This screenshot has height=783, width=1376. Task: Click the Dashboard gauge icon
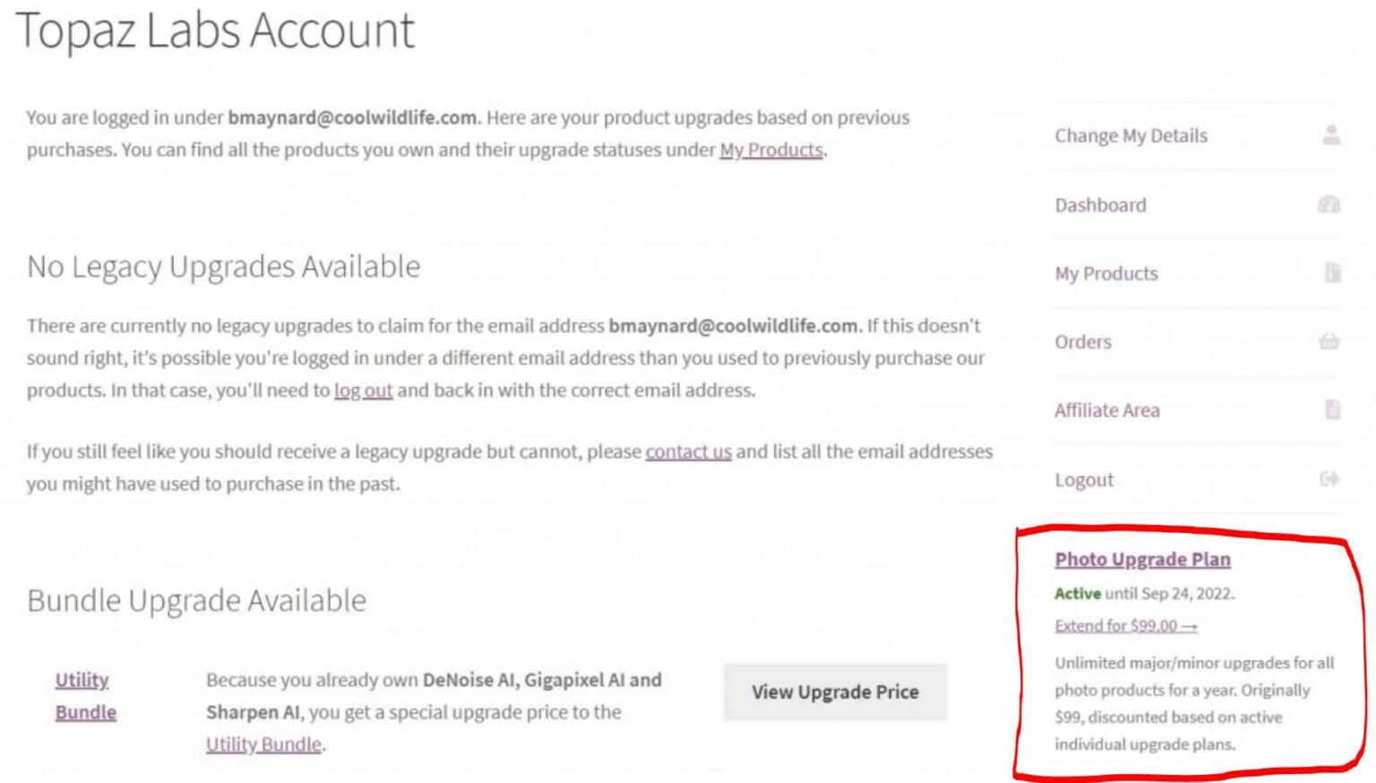point(1329,205)
